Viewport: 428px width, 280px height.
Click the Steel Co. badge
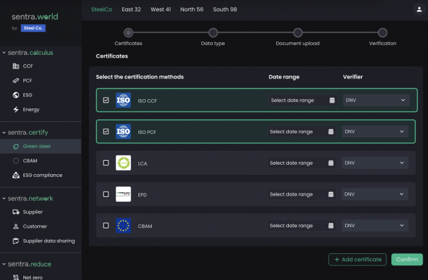[33, 28]
